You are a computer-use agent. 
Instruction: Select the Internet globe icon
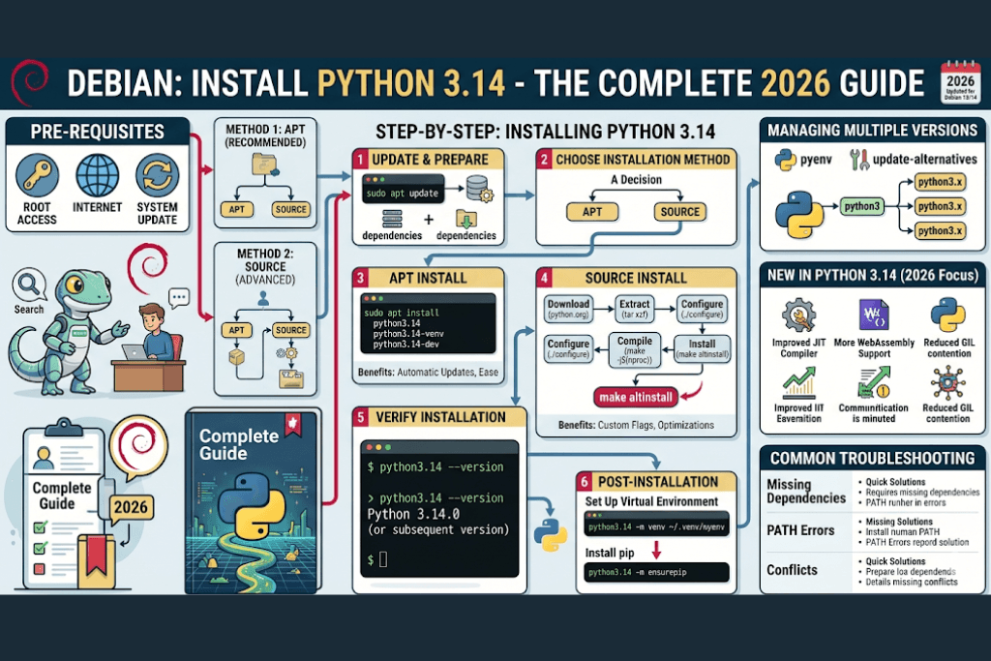[97, 176]
